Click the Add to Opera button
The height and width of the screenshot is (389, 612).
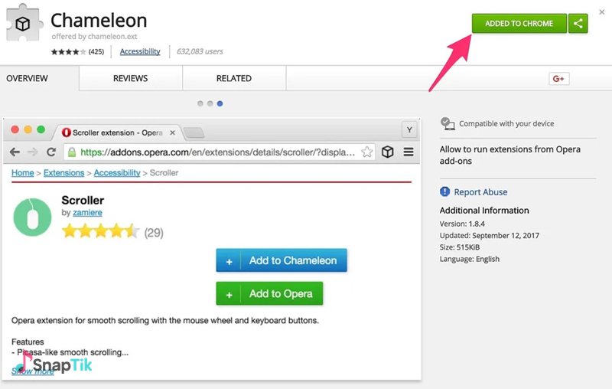coord(269,293)
